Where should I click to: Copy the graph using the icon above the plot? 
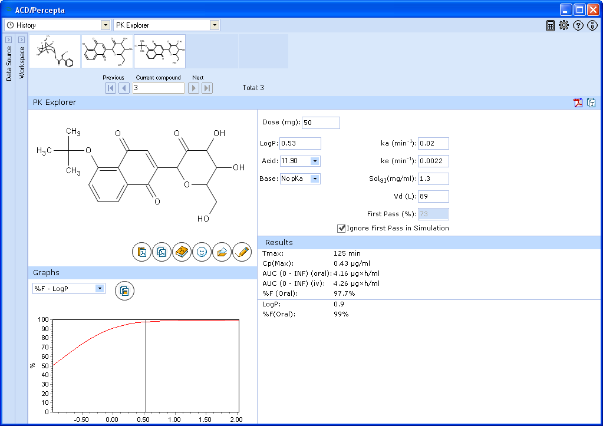pyautogui.click(x=124, y=290)
